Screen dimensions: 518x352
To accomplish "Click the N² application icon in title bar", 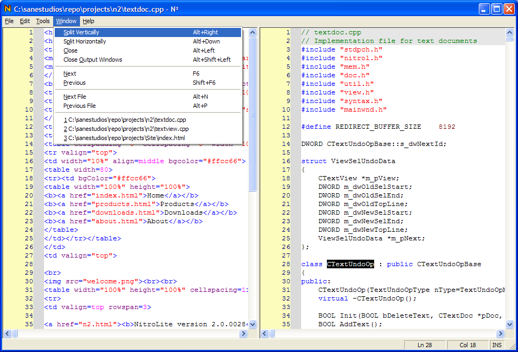I will (x=7, y=9).
